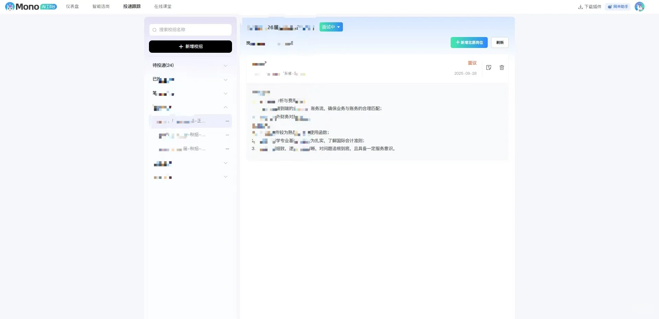Click the 下载插件 download link

pyautogui.click(x=590, y=7)
